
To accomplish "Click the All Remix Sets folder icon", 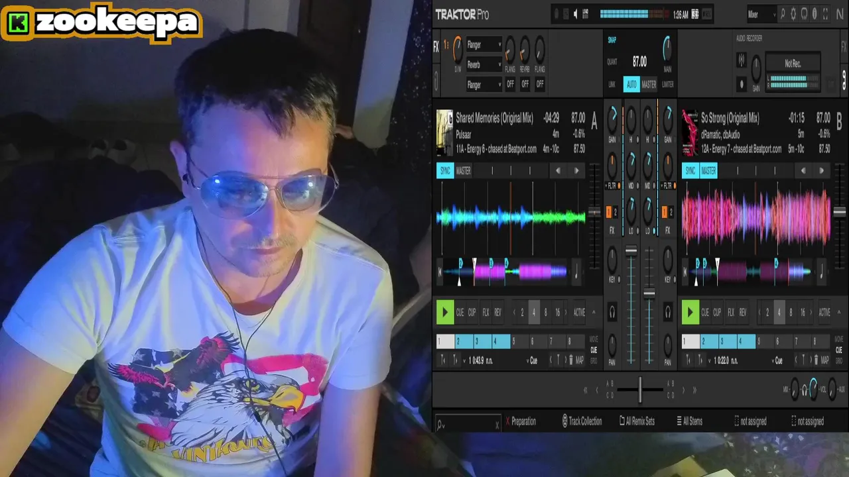I will 622,421.
